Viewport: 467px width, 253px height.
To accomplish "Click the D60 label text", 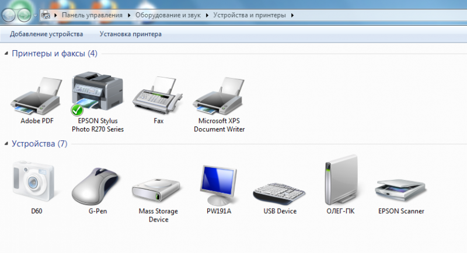I will (37, 211).
